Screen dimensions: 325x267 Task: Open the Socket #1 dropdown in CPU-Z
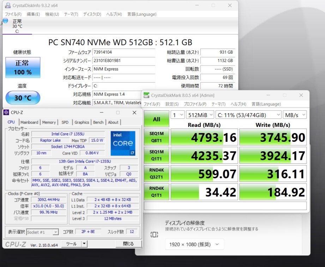(42, 232)
